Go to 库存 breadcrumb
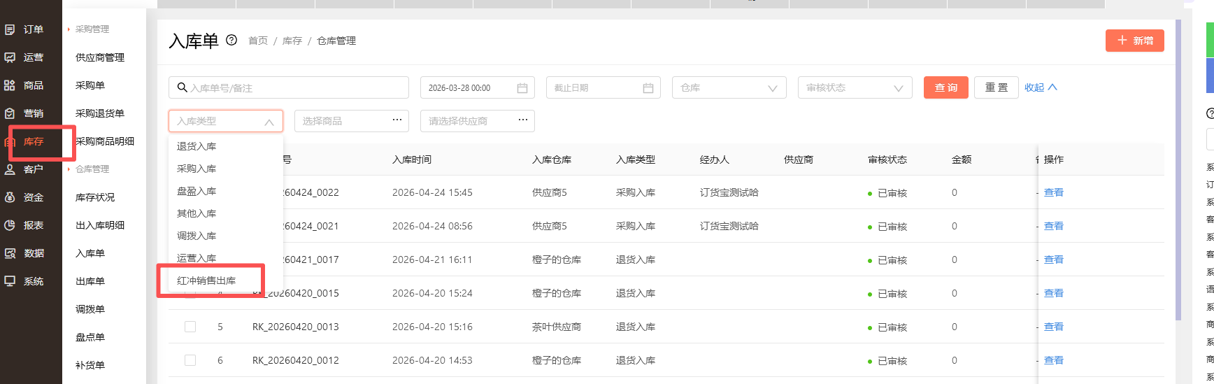The width and height of the screenshot is (1214, 384). (x=292, y=41)
